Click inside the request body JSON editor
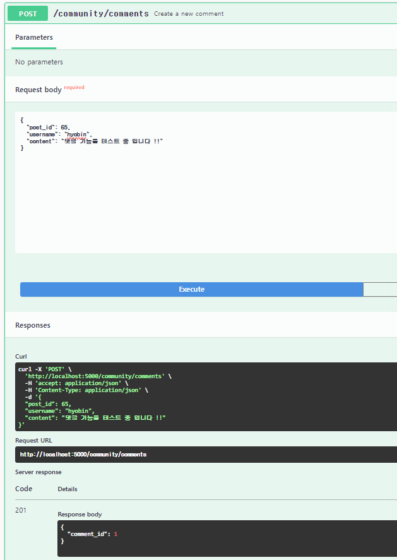Screen dimensions: 397x560 tap(206, 182)
